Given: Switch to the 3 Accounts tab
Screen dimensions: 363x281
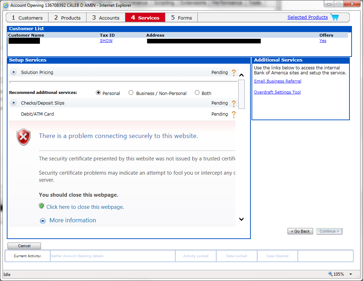Looking at the screenshot, I should tap(106, 17).
